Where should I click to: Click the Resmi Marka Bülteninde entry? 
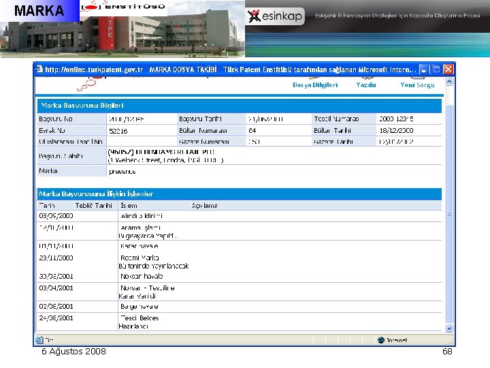click(x=153, y=262)
